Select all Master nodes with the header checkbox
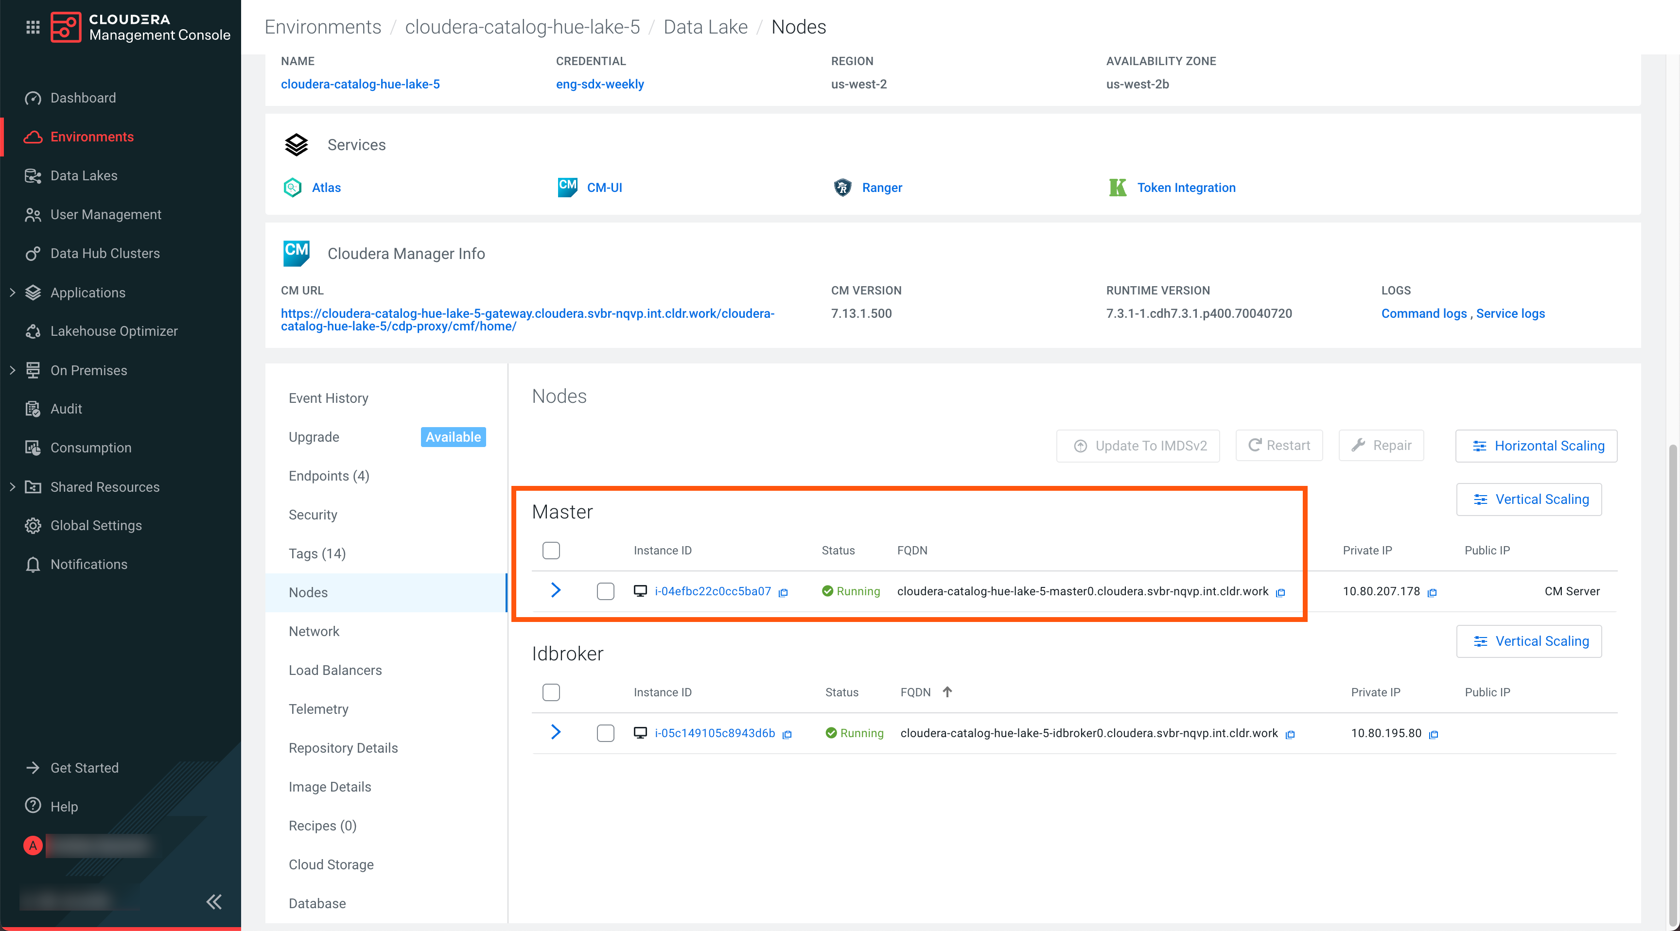Image resolution: width=1680 pixels, height=931 pixels. [x=551, y=551]
